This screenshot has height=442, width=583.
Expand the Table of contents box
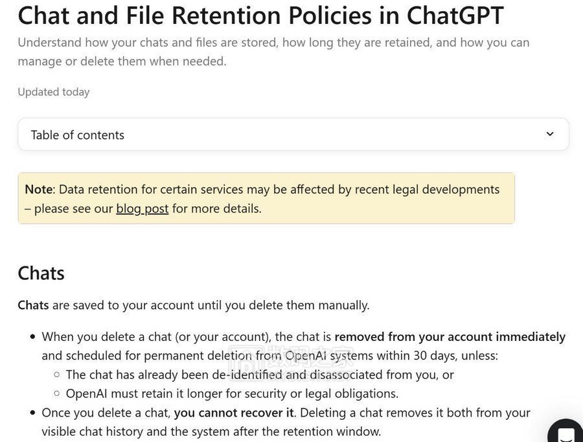293,134
